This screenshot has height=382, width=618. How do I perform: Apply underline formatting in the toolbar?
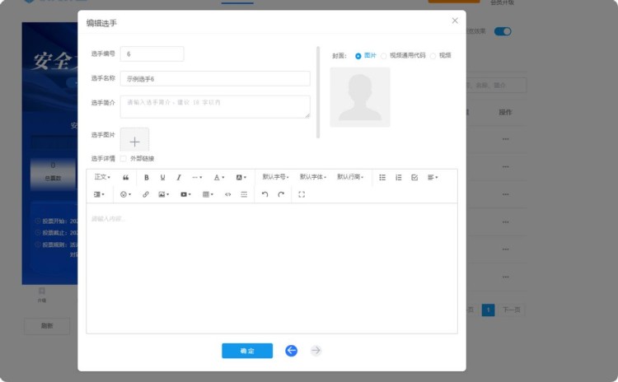(x=162, y=177)
